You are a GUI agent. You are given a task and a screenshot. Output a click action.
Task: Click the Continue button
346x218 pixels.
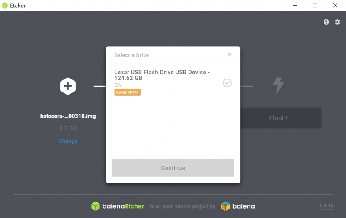[173, 168]
